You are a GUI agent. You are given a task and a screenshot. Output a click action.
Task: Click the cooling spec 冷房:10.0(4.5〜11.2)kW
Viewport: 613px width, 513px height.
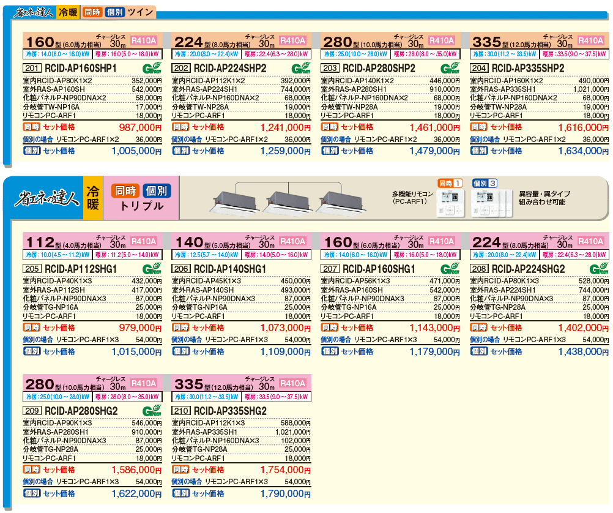[x=58, y=255]
